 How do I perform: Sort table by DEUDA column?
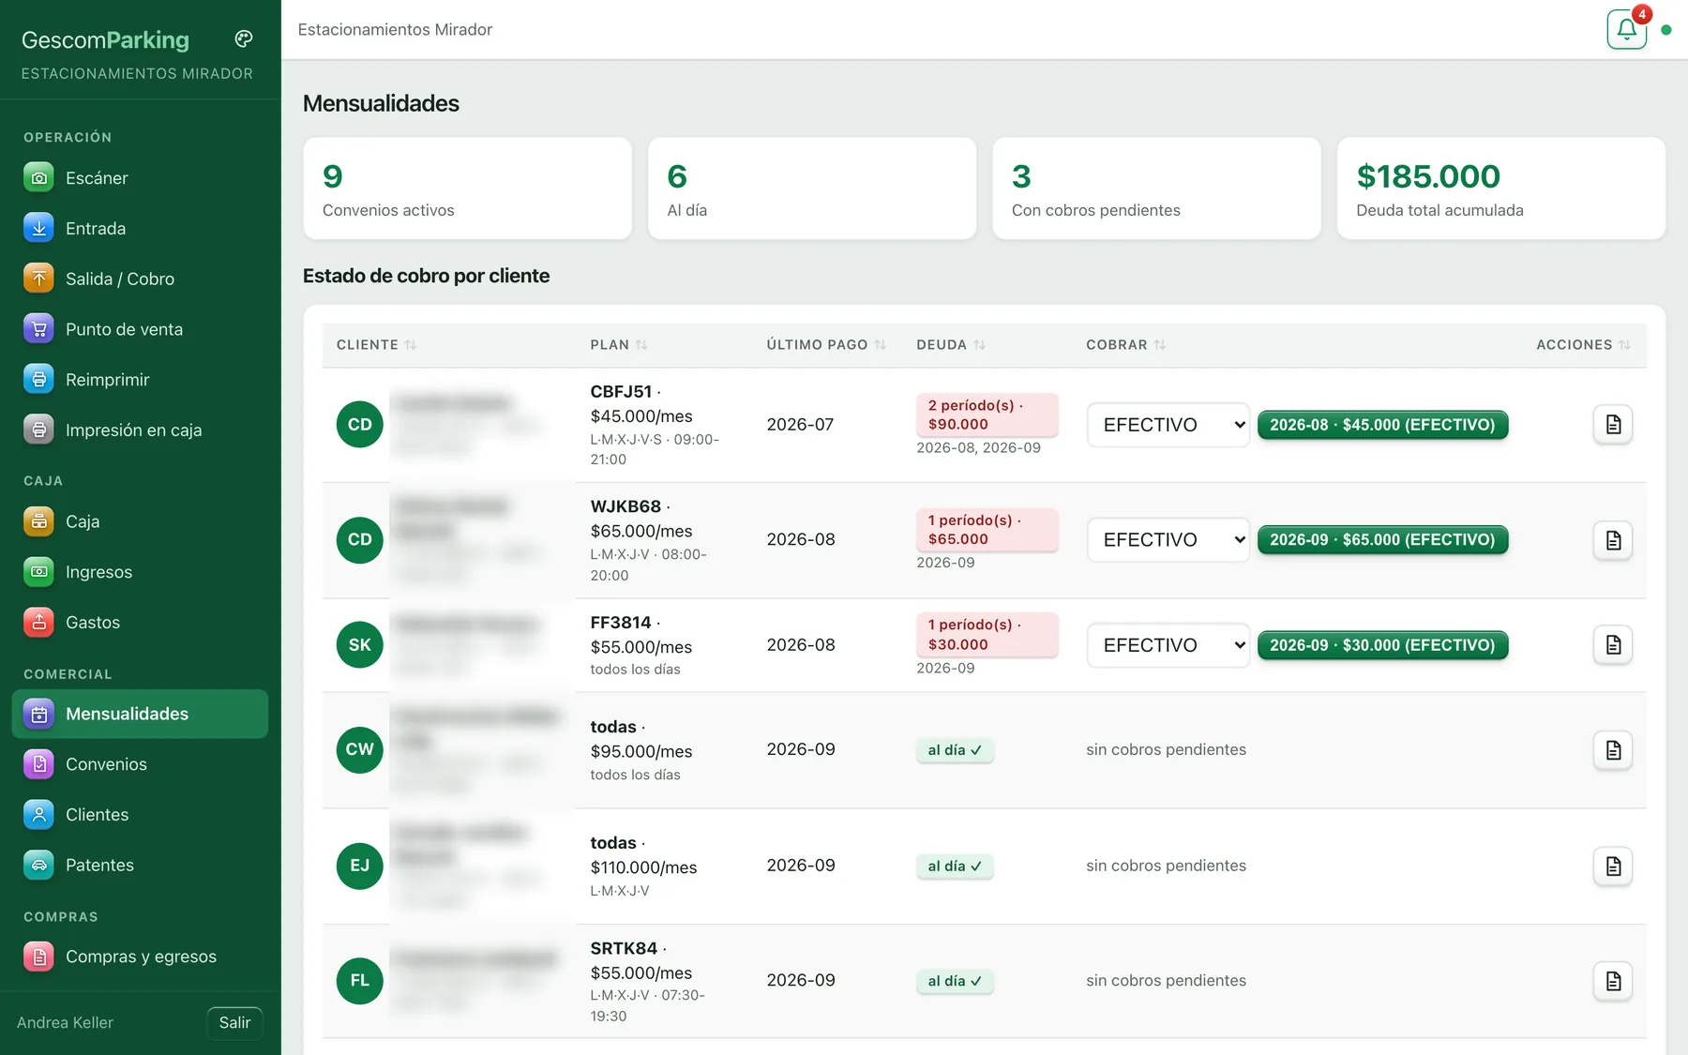[951, 345]
